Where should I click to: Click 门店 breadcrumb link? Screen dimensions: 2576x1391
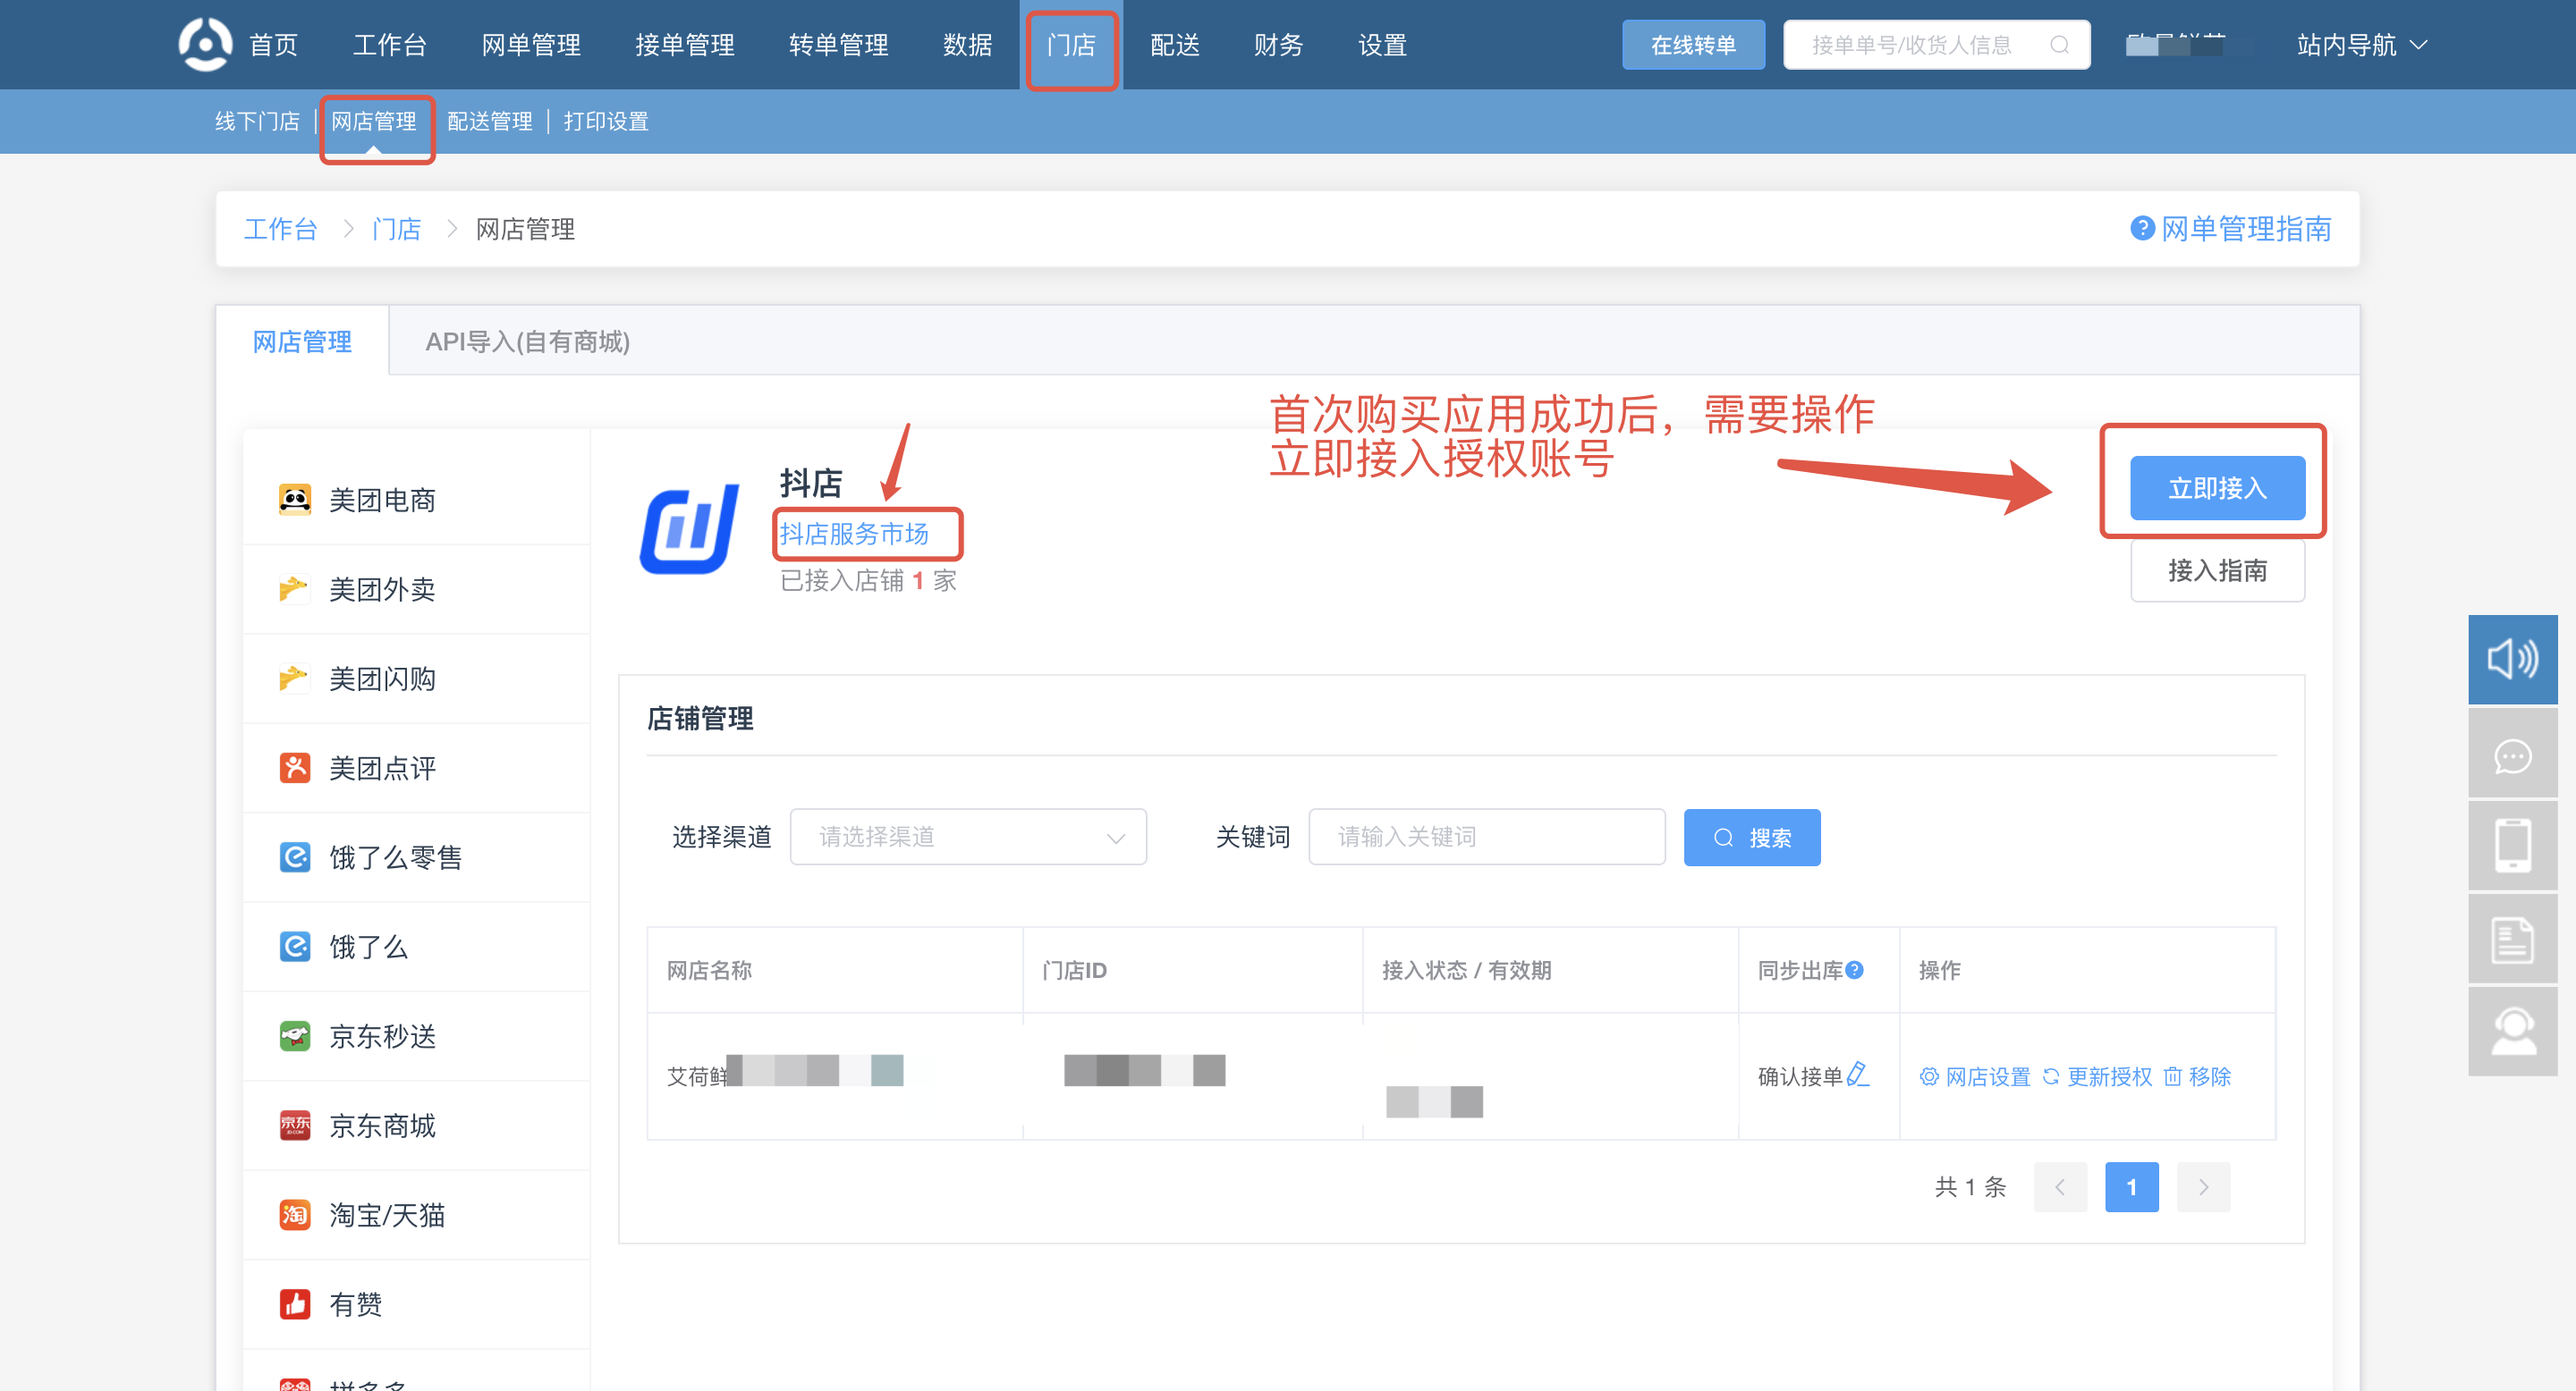click(397, 229)
